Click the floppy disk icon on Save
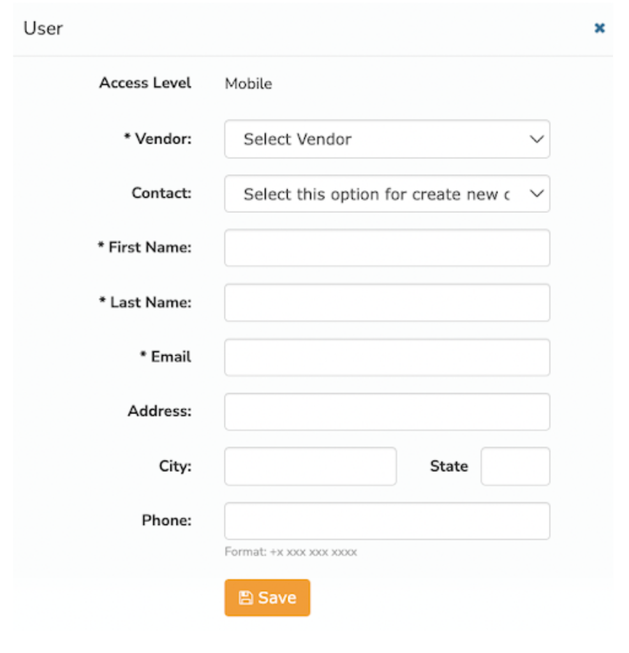Viewport: 629px width, 653px height. point(246,598)
